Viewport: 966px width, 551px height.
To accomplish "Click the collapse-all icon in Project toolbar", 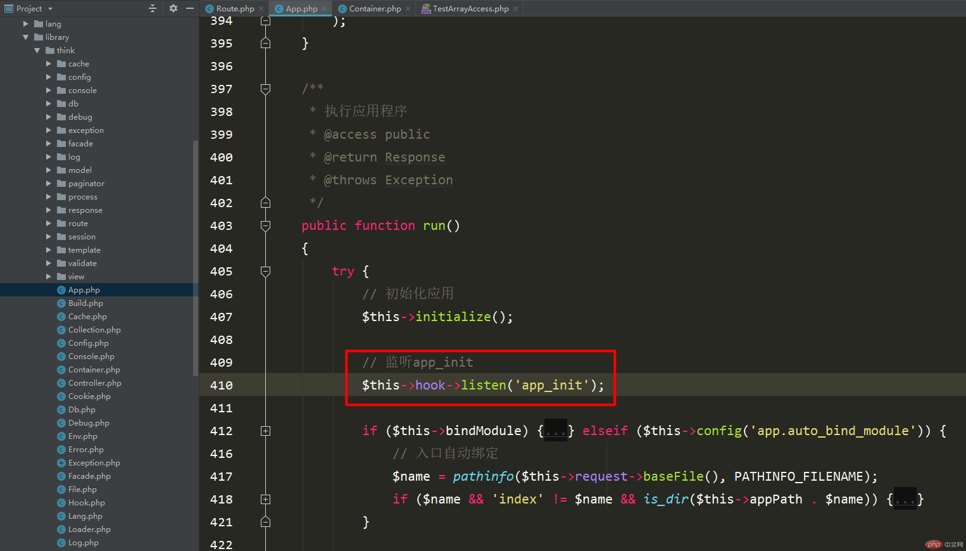I will [x=152, y=8].
